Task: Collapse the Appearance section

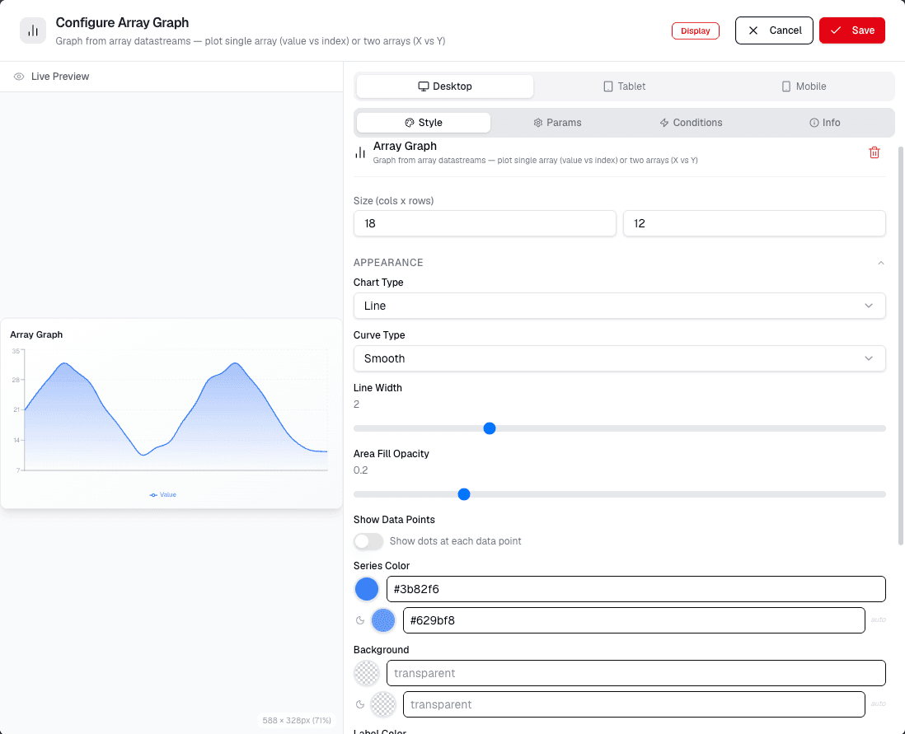Action: [x=881, y=263]
